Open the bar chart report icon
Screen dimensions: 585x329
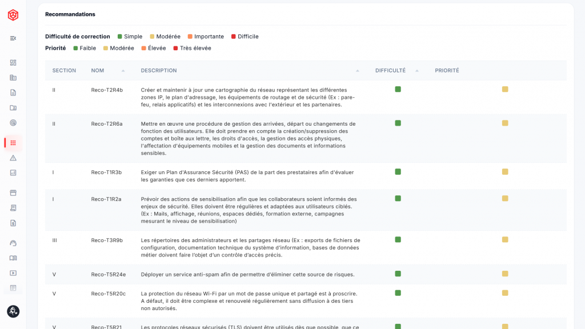[x=13, y=172]
